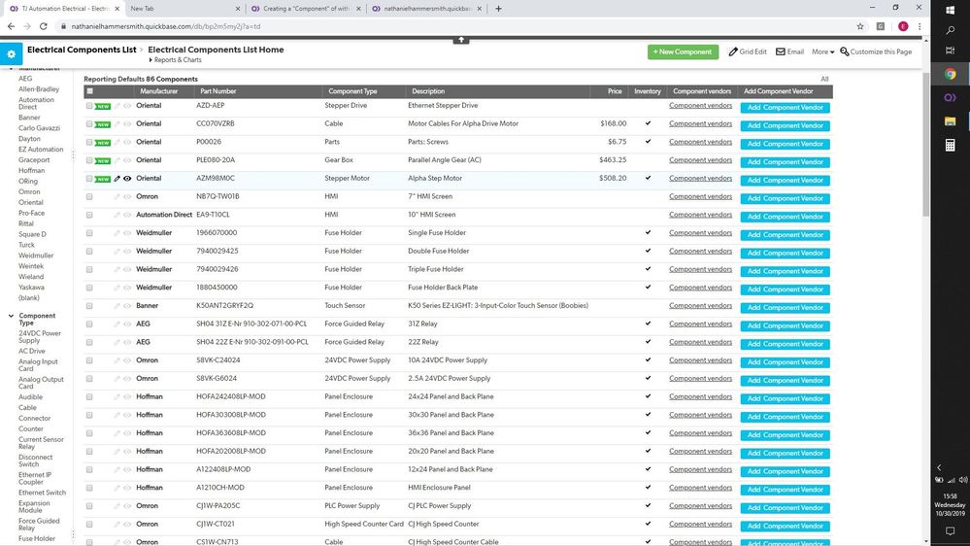Screen dimensions: 970x546
Task: Open Task View in the taskbar
Action: (951, 51)
